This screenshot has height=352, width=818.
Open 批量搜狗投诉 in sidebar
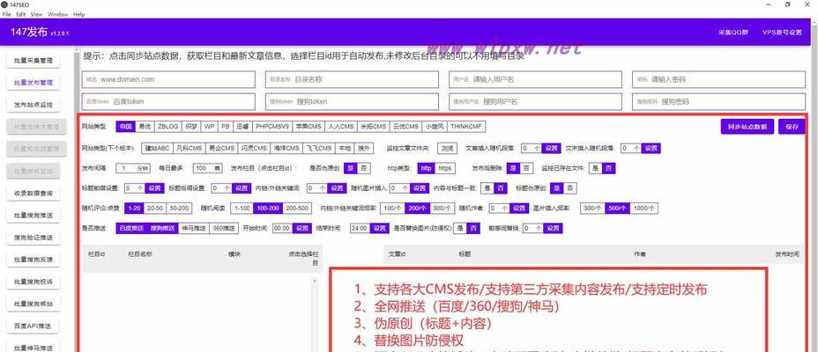pyautogui.click(x=33, y=282)
